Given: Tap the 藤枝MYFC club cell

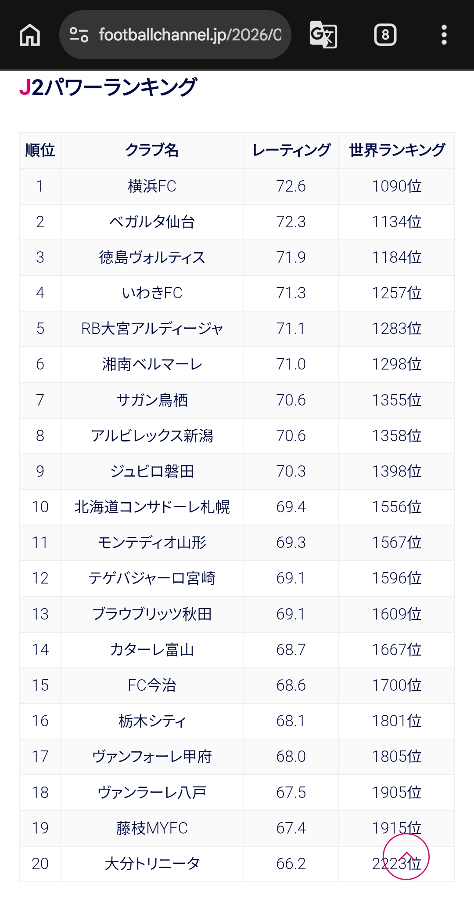Looking at the screenshot, I should point(152,828).
